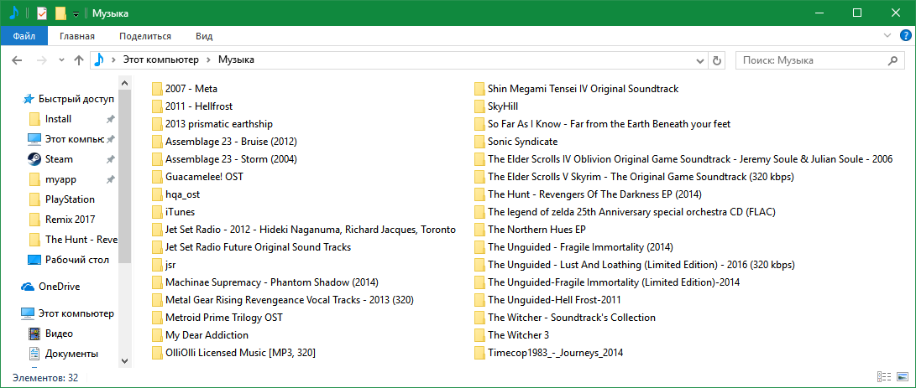Click the New folder icon in the title bar
Viewport: 916px width, 388px height.
(x=60, y=13)
